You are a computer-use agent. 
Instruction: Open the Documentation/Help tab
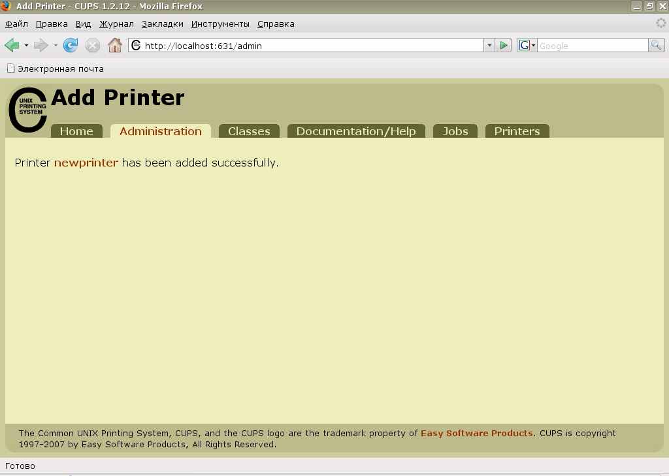(356, 131)
